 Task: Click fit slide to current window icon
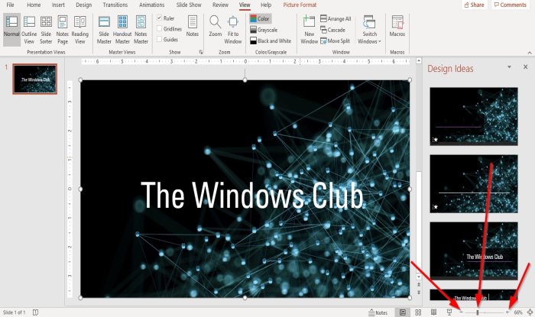click(530, 312)
